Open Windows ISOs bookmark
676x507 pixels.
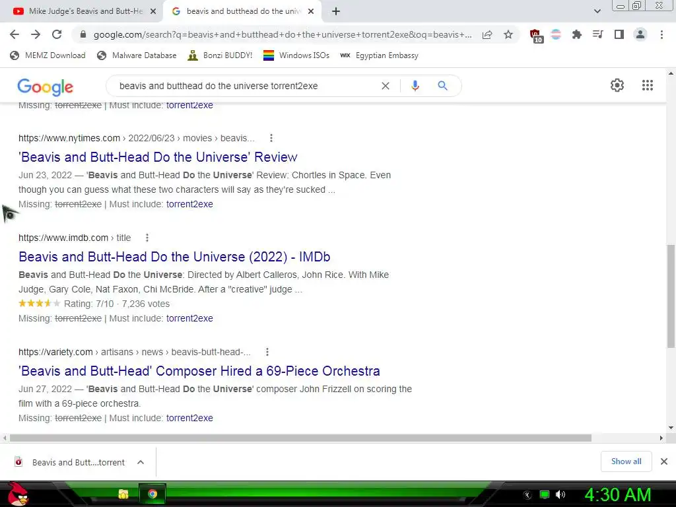coord(296,55)
